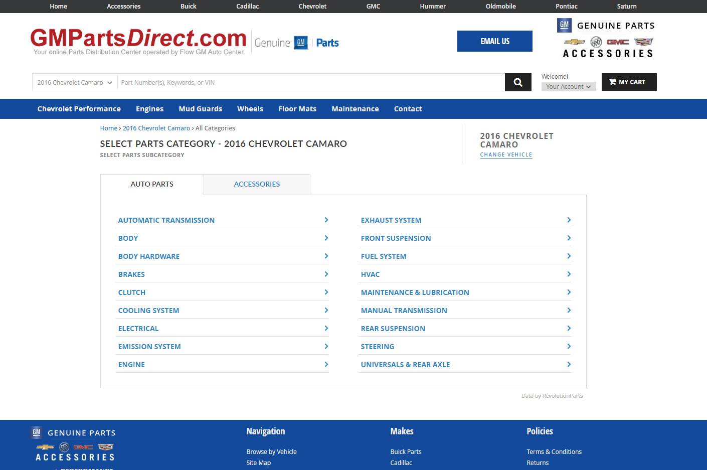Select Buick in the top bar
The image size is (707, 470).
click(x=189, y=7)
